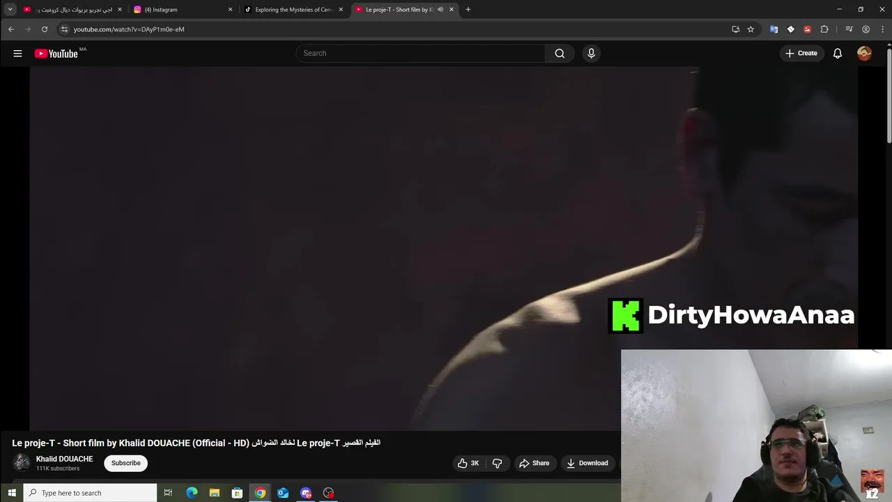Open the recording app icon on taskbar

coord(328,493)
